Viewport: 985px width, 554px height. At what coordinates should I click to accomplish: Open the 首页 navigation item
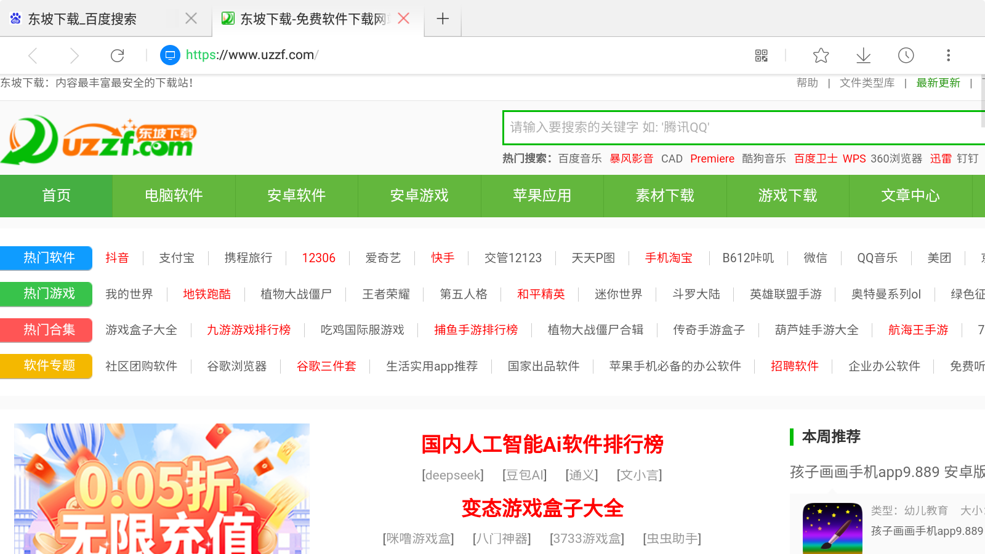56,196
